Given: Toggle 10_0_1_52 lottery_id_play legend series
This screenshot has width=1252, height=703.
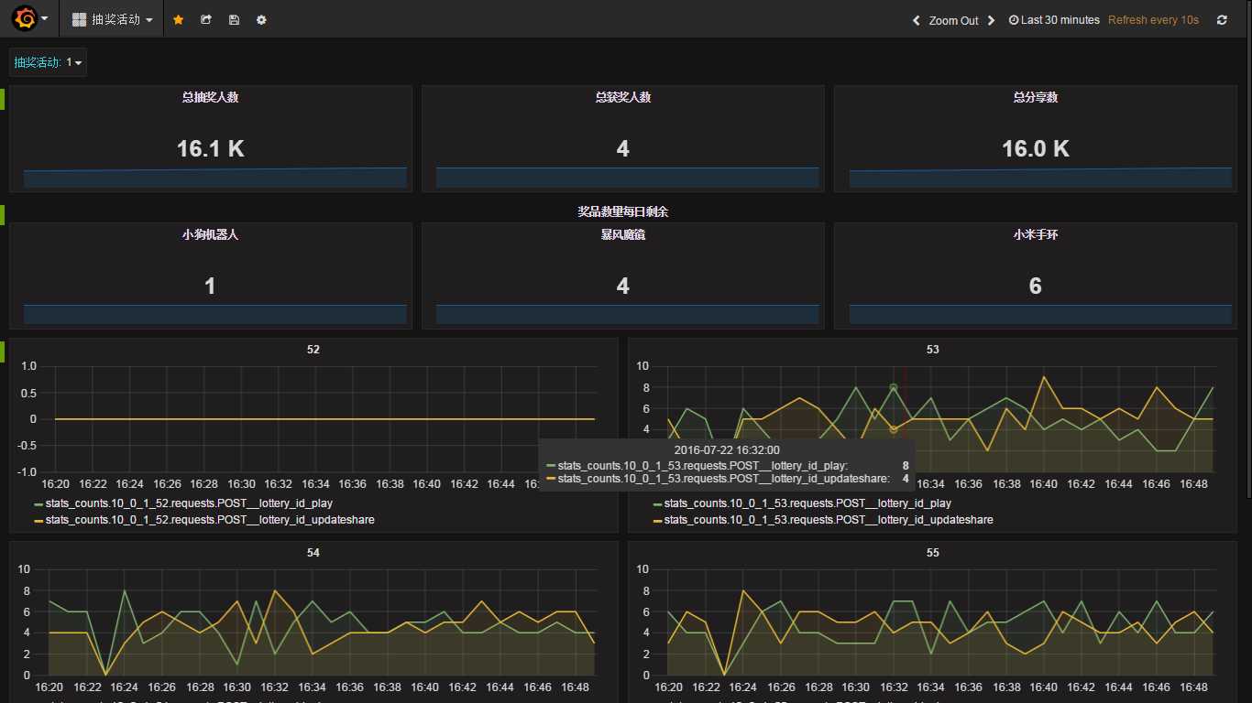Looking at the screenshot, I should tap(189, 503).
